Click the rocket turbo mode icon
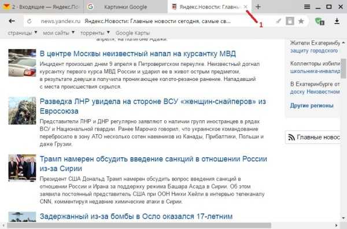 [x=278, y=21]
